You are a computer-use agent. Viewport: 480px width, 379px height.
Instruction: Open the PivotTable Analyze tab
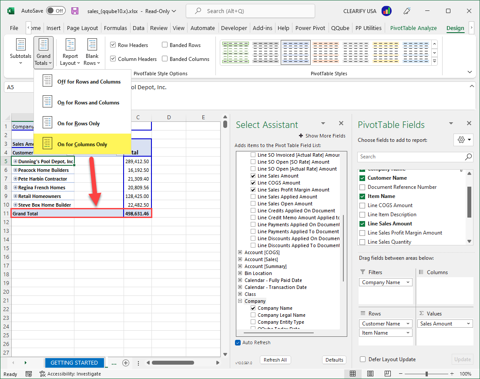click(x=413, y=28)
